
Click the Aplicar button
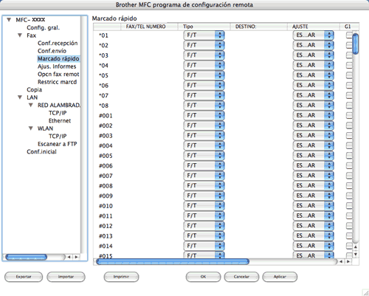click(x=280, y=277)
